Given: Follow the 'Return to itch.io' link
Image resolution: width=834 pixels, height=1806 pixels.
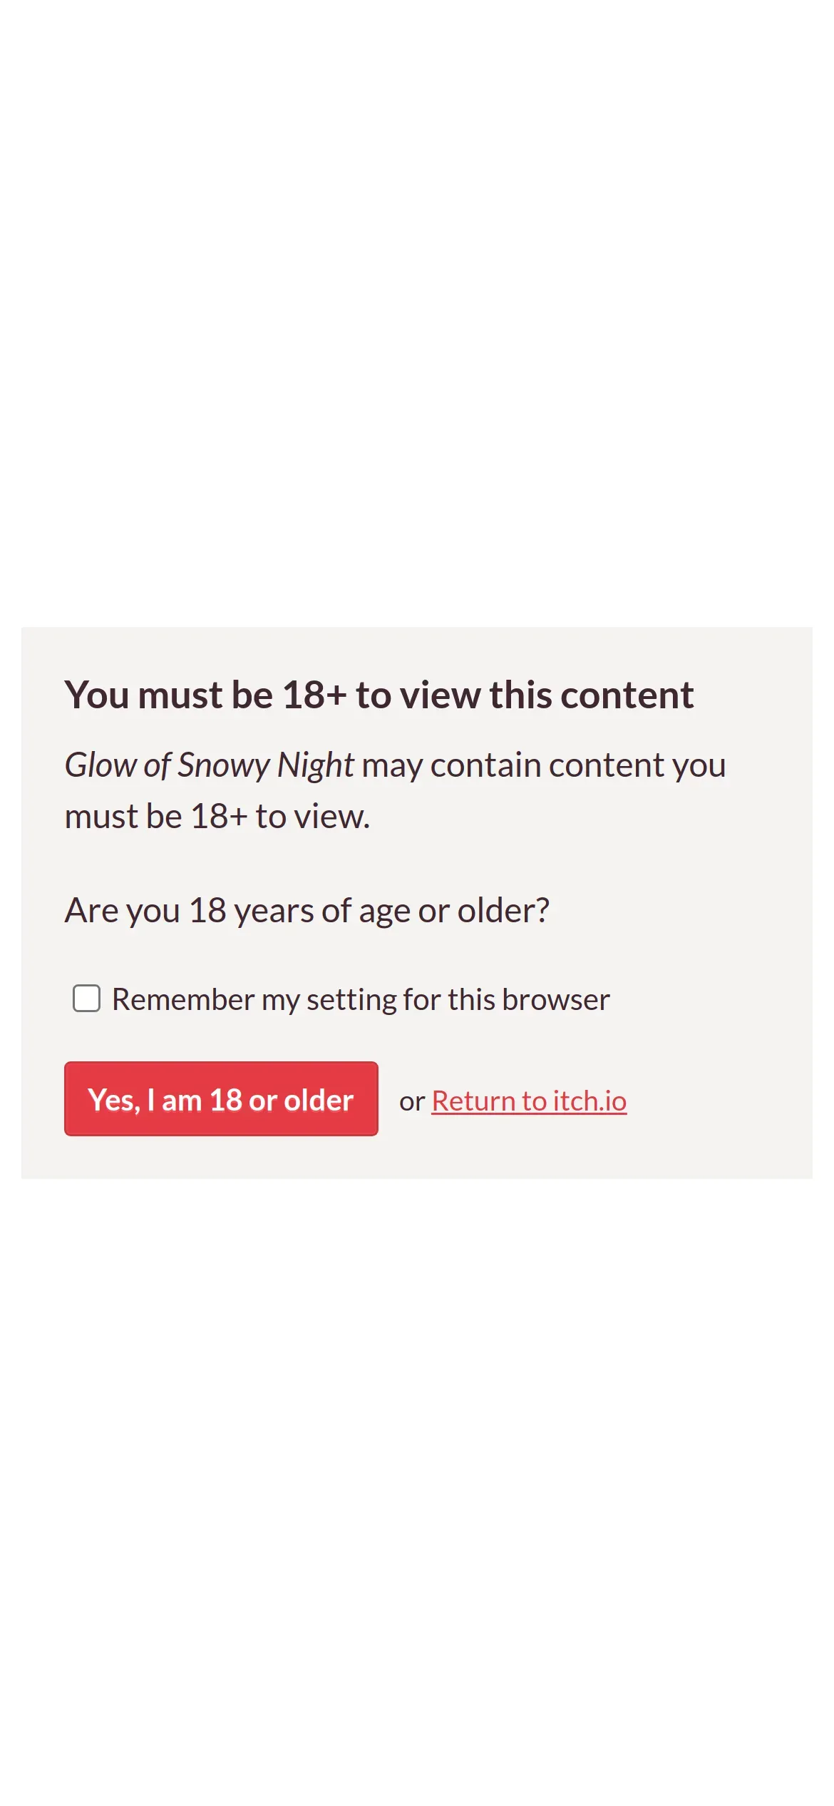Looking at the screenshot, I should click(x=529, y=1101).
